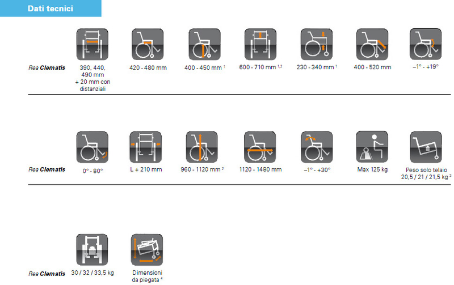
Task: Click the overall width icon above L + 210 mm
Action: point(146,147)
